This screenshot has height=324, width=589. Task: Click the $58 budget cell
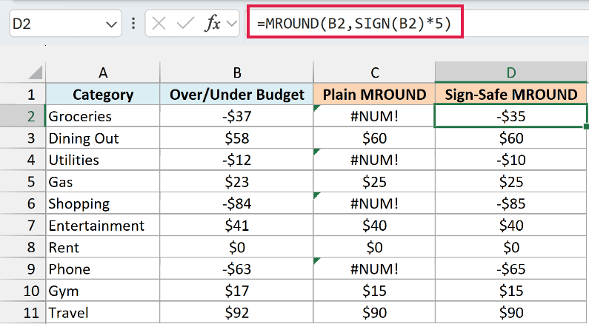coord(236,138)
